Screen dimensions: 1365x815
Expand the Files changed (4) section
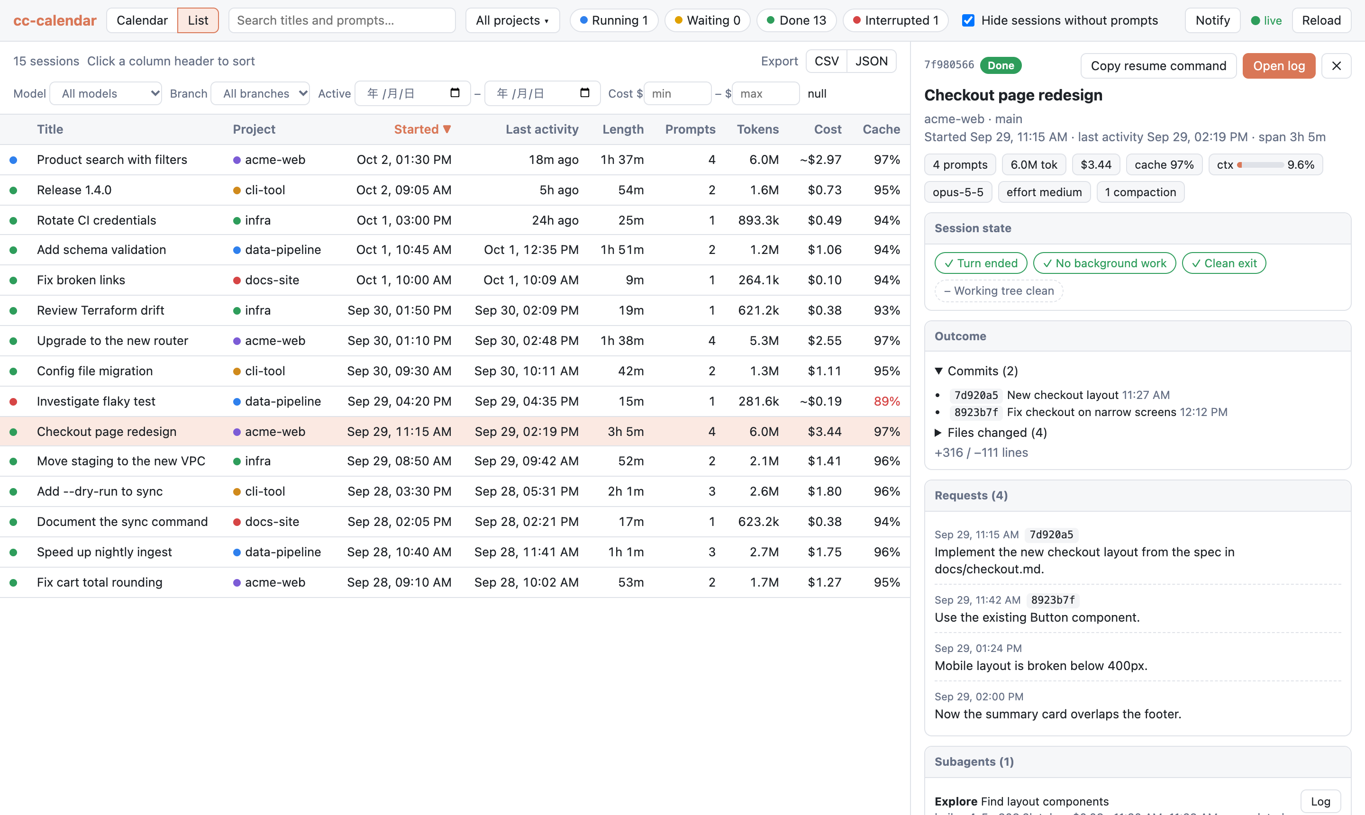tap(991, 432)
